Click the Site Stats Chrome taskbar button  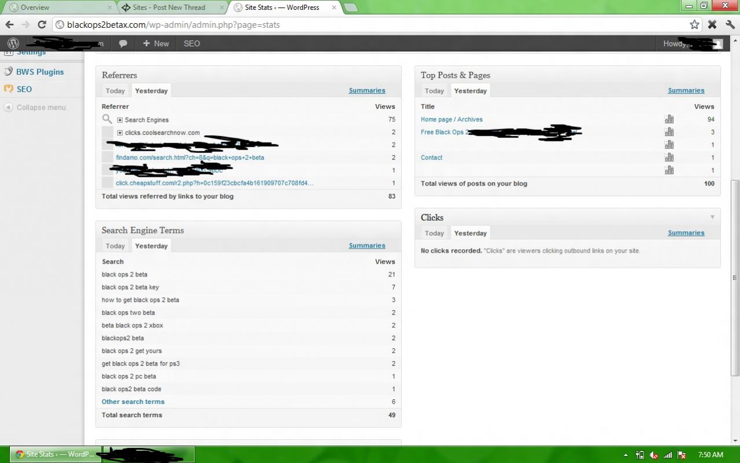point(56,454)
